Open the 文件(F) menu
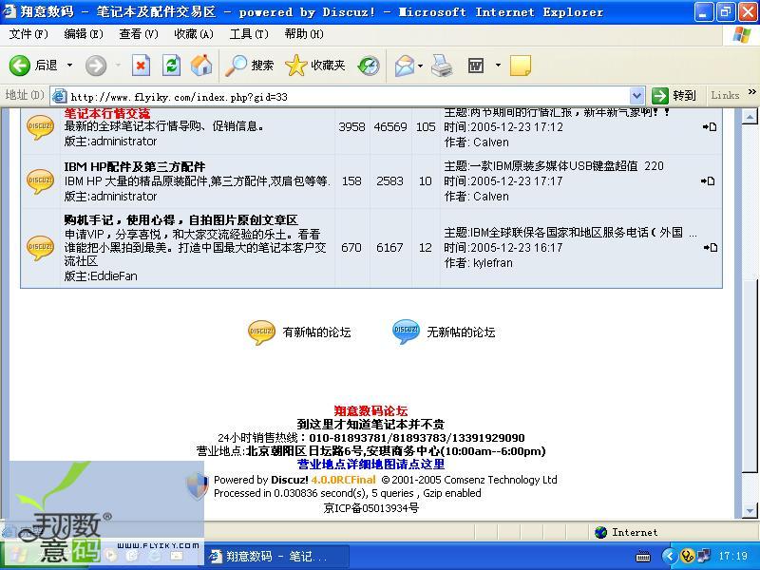 pyautogui.click(x=28, y=34)
